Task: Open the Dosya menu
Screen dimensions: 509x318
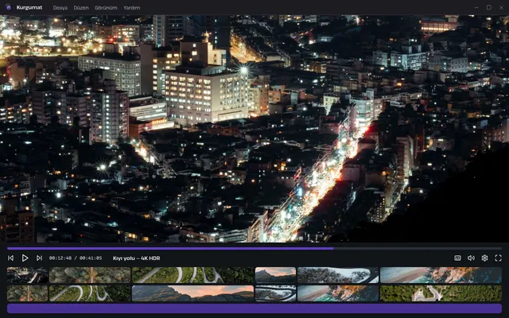Action: [60, 8]
